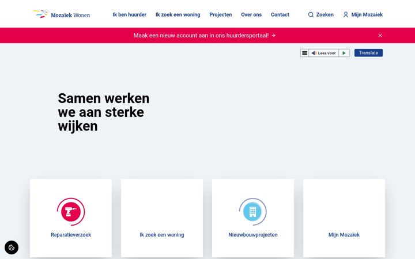Open the 'Ik zoek een woning' card

click(162, 218)
